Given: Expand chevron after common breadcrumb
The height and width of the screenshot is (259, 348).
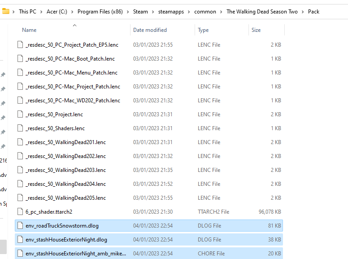Looking at the screenshot, I should click(221, 12).
